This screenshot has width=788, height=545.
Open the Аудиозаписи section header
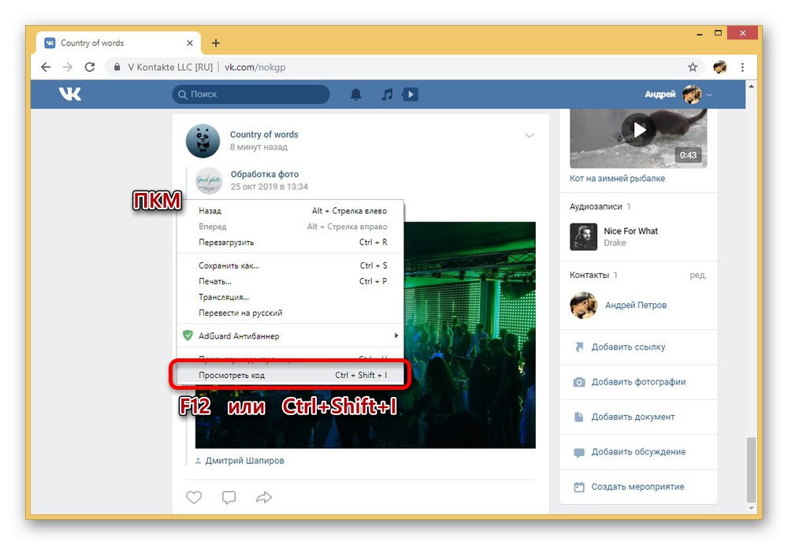[x=596, y=206]
